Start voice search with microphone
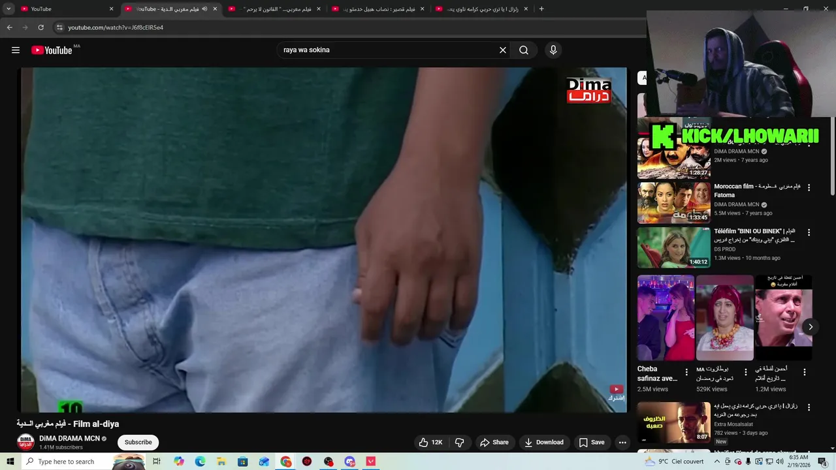 553,50
